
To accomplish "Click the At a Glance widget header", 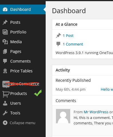I will (x=82, y=24).
